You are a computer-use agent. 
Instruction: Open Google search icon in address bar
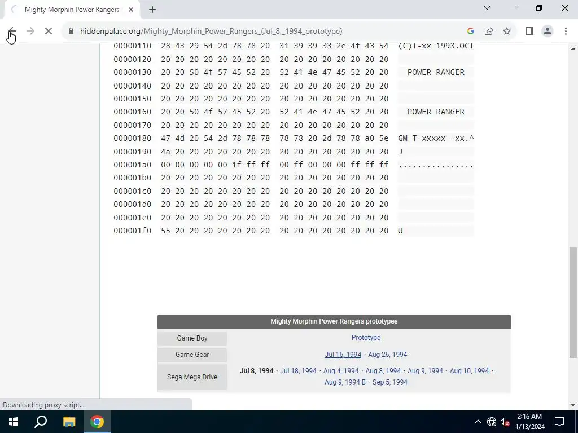pyautogui.click(x=470, y=32)
